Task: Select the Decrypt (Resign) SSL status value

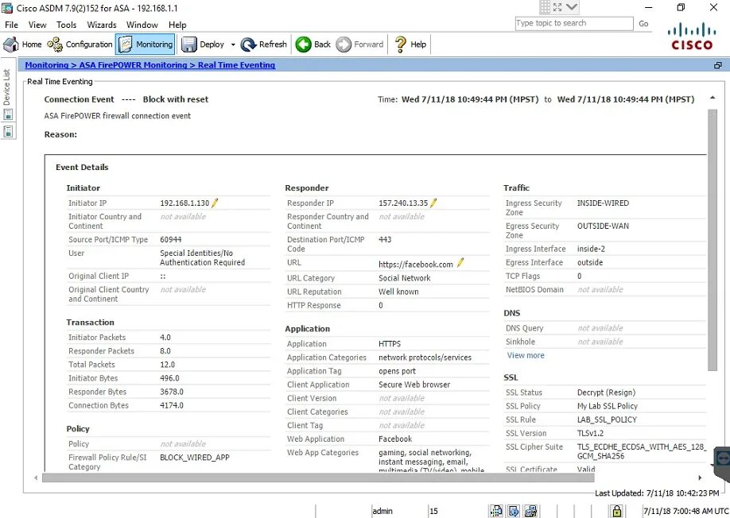Action: point(606,392)
